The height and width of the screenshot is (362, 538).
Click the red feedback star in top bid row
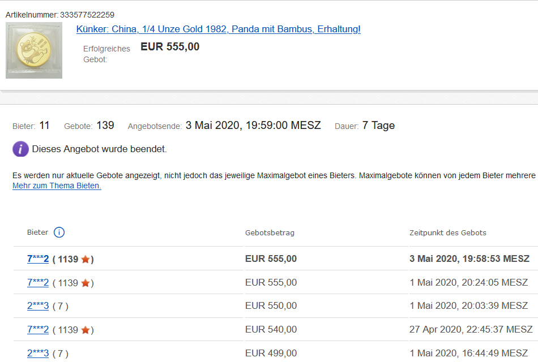coord(85,259)
